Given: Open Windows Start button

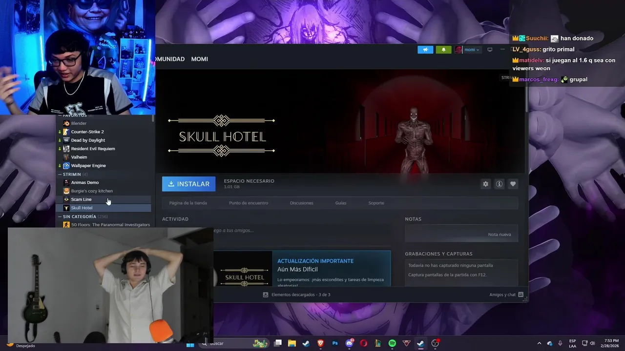Looking at the screenshot, I should 190,344.
